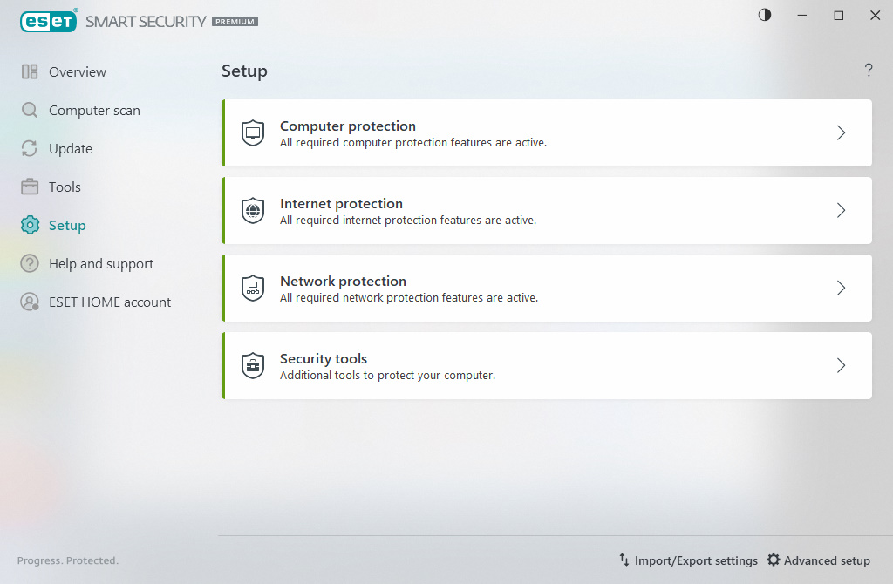Click the Overview dashboard icon
Viewport: 893px width, 584px height.
pos(30,71)
